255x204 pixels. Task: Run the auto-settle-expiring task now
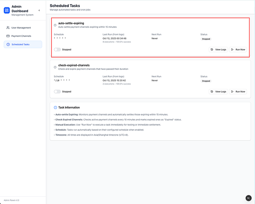click(238, 49)
